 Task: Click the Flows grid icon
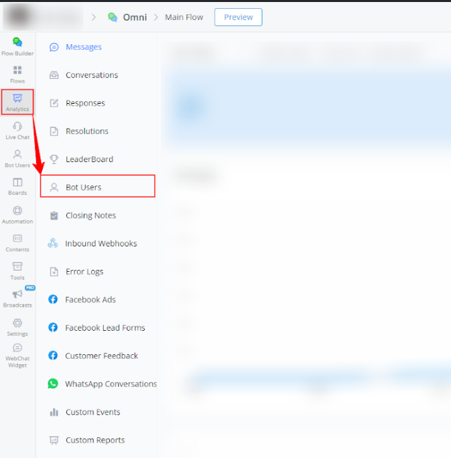coord(17,74)
